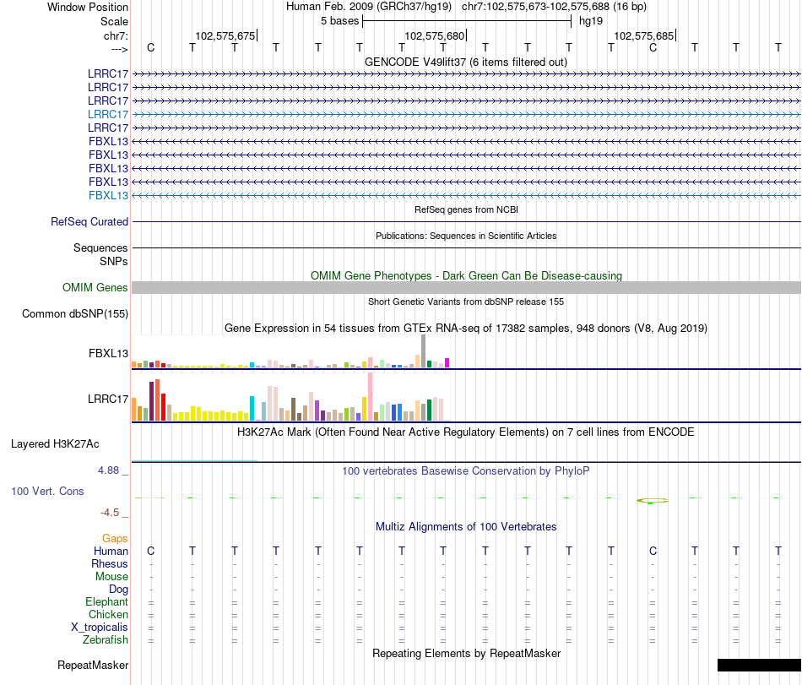The width and height of the screenshot is (802, 685).
Task: Click the H3K27Ac teal signal line
Action: click(195, 461)
